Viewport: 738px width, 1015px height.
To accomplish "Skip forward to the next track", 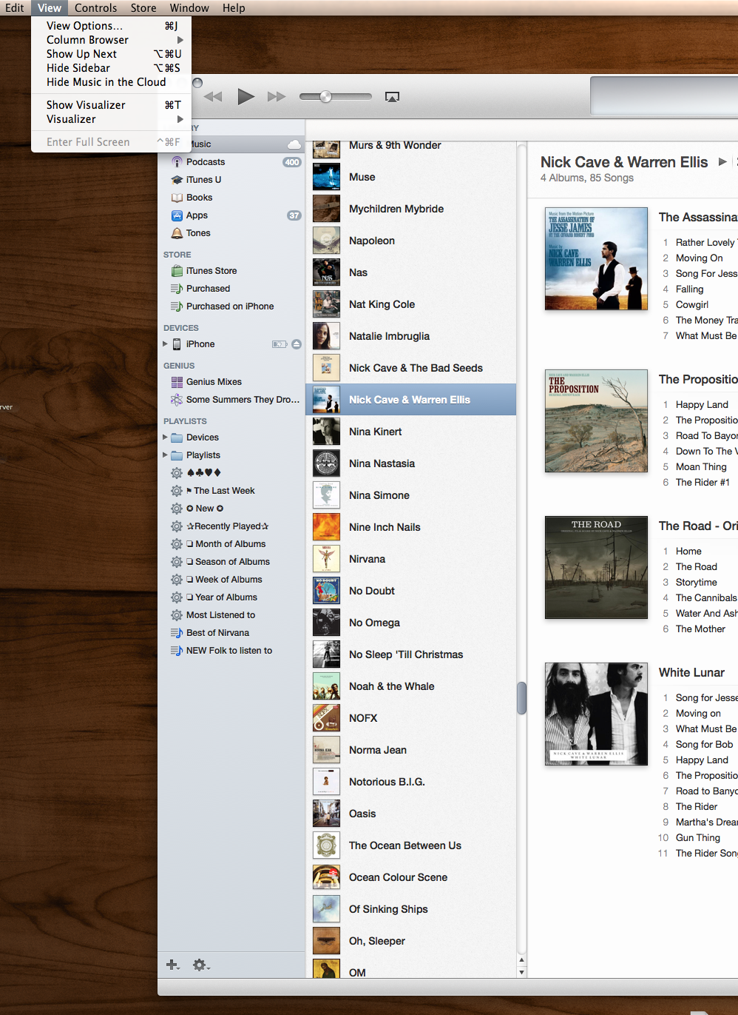I will point(277,96).
